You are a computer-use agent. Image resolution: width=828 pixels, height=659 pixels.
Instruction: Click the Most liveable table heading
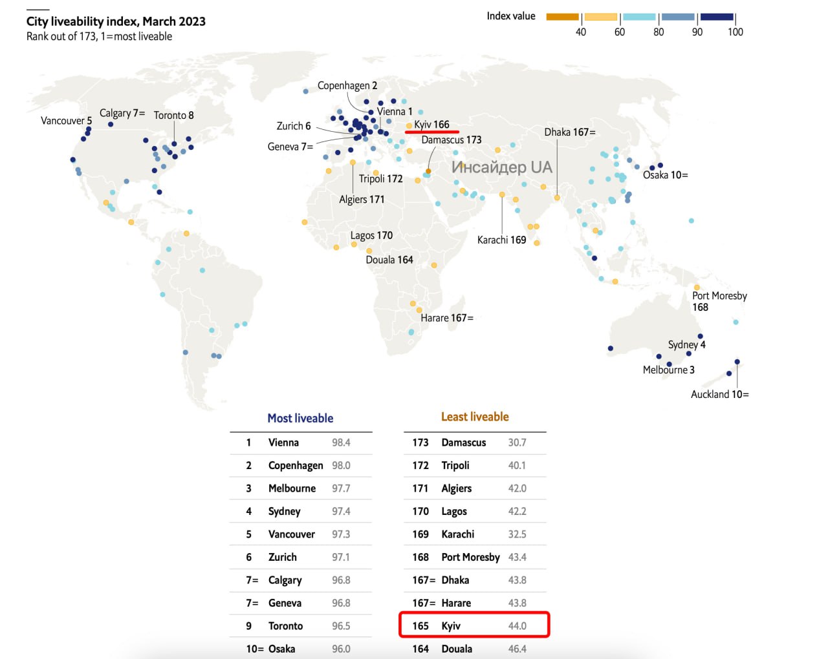tap(300, 418)
